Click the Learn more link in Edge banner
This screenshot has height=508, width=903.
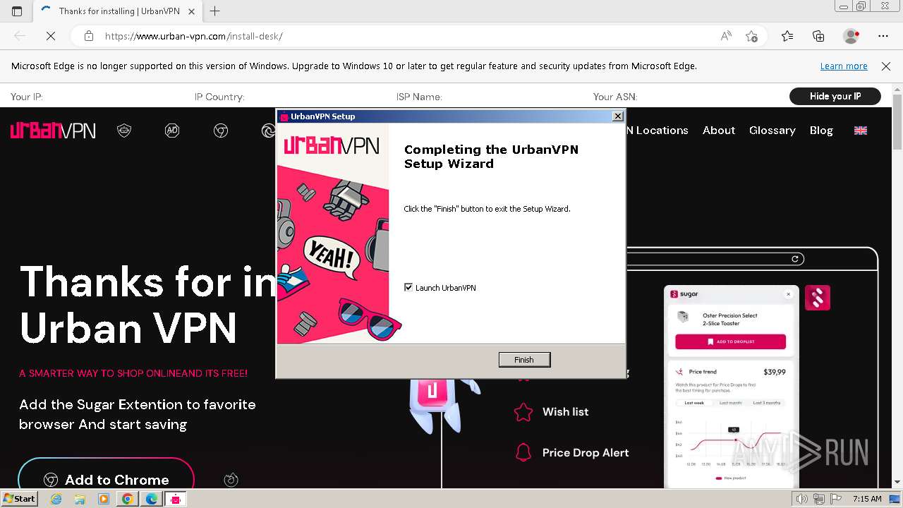(x=844, y=66)
